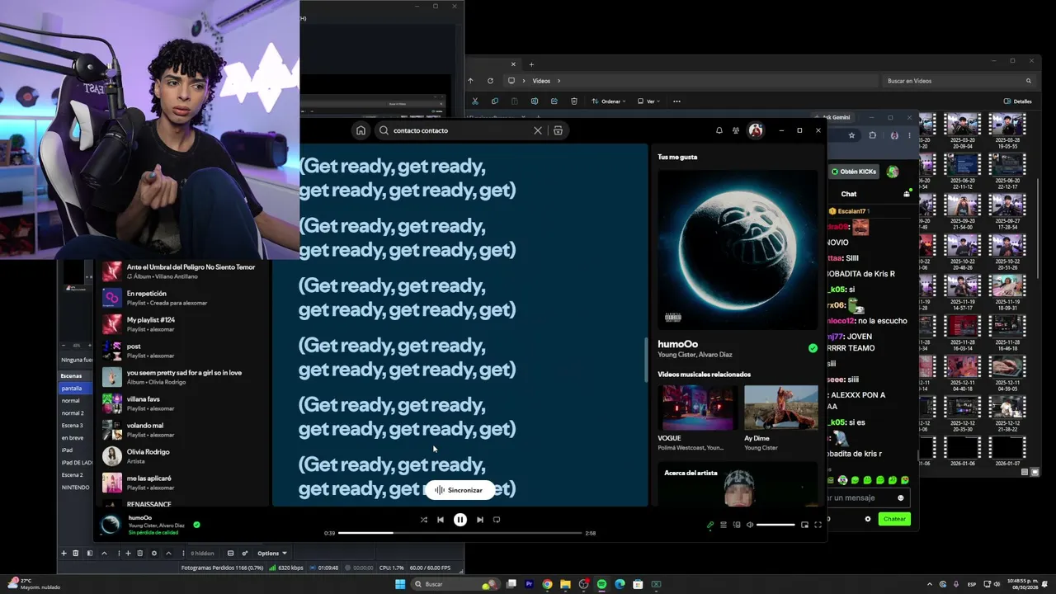Toggle shuffle in Spotify player
Screen dimensions: 1056x594
tap(424, 520)
